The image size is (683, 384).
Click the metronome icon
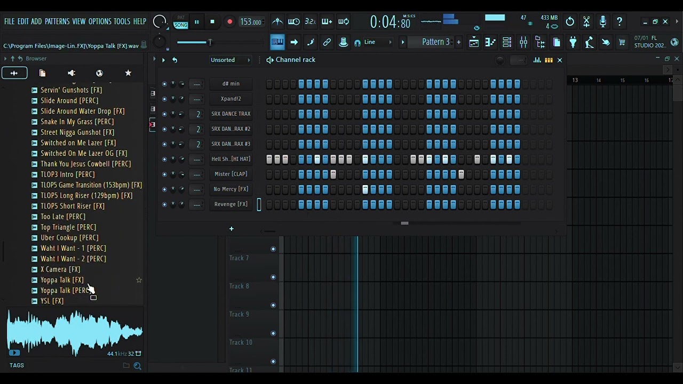pos(277,22)
